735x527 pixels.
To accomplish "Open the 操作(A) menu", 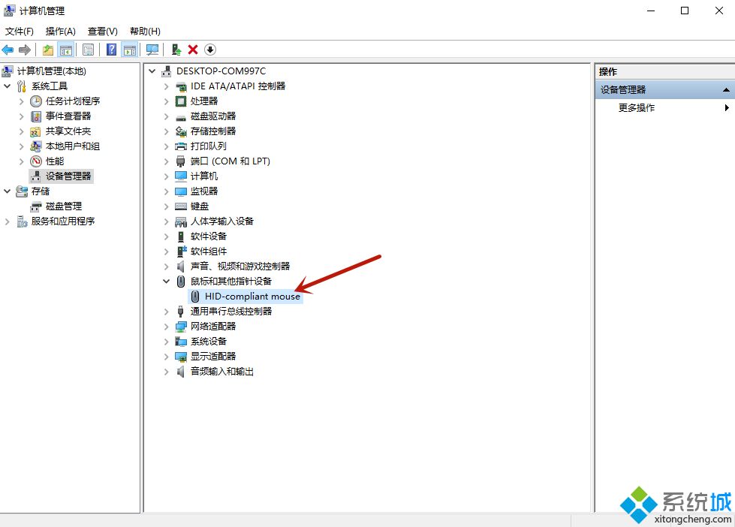I will pyautogui.click(x=60, y=31).
